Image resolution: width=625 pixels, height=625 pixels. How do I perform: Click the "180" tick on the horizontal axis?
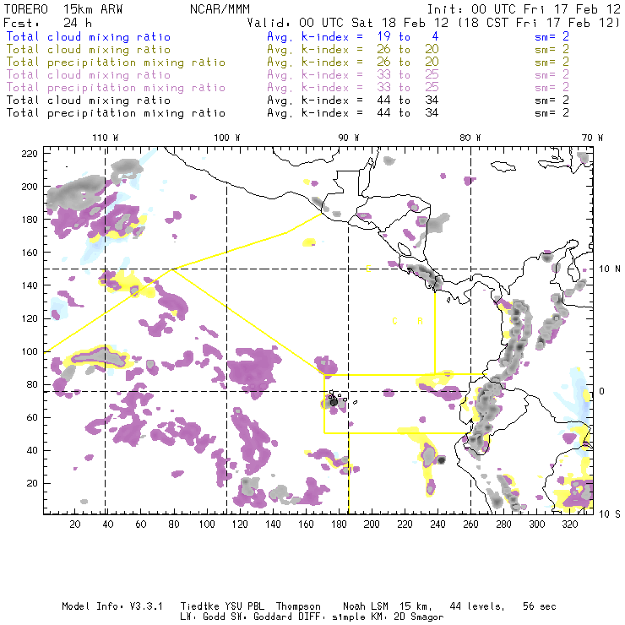point(339,524)
